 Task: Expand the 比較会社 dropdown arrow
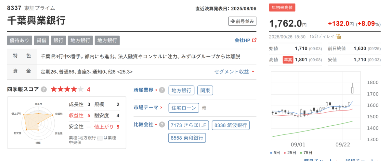156,124
